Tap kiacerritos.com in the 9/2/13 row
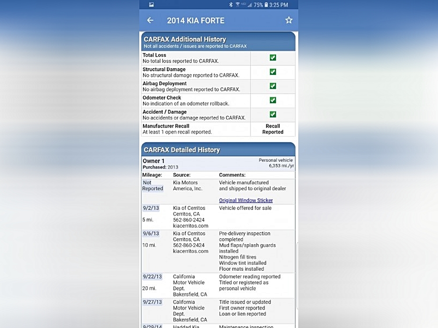Image resolution: width=438 pixels, height=328 pixels. (191, 226)
